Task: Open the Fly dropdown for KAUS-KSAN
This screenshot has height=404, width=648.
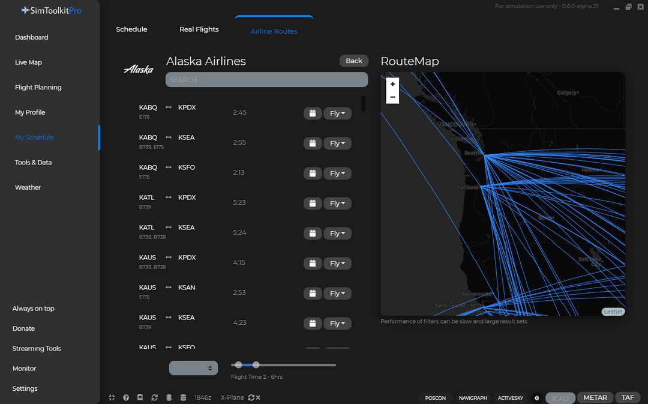Action: [x=337, y=293]
